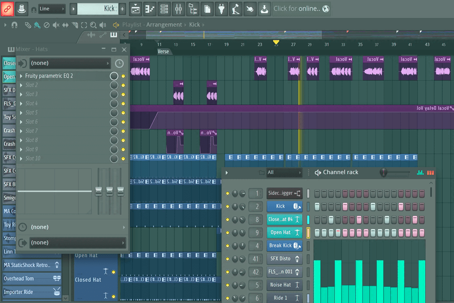The image size is (454, 303).
Task: Open Channel rack options arrow menu
Action: click(227, 173)
